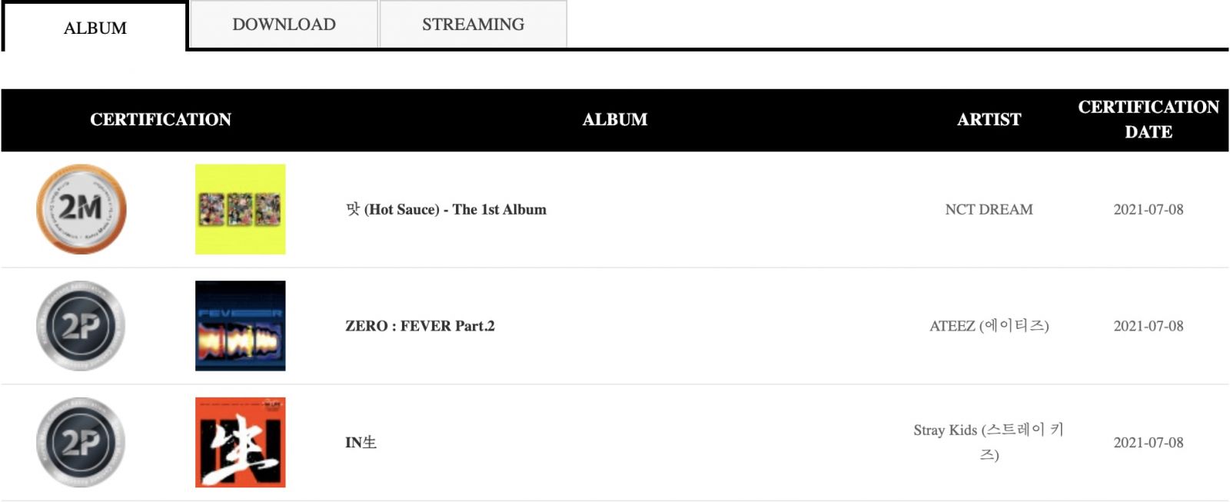1230x502 pixels.
Task: Select the ALBUM tab
Action: tap(95, 27)
